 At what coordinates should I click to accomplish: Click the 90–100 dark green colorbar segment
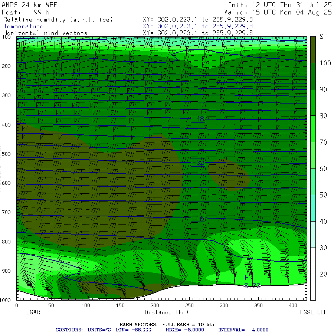[x=313, y=76]
